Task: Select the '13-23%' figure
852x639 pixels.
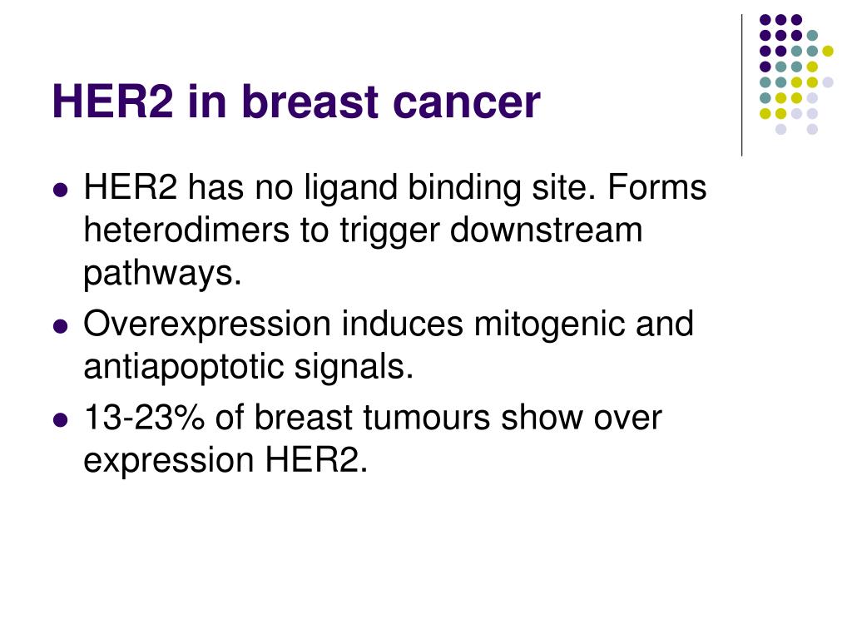Action: point(144,418)
